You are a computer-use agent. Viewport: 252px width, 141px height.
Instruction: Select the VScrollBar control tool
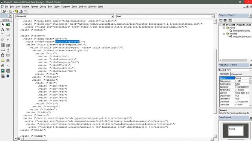tap(8, 50)
